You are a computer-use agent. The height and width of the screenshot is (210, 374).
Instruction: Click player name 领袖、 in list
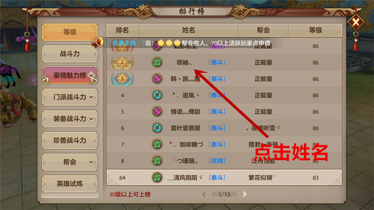184,63
